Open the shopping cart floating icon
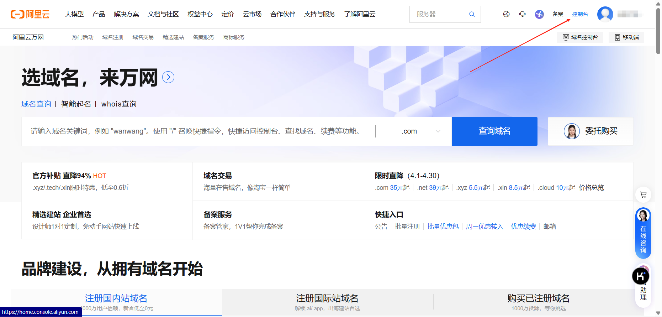This screenshot has width=662, height=317. (643, 195)
